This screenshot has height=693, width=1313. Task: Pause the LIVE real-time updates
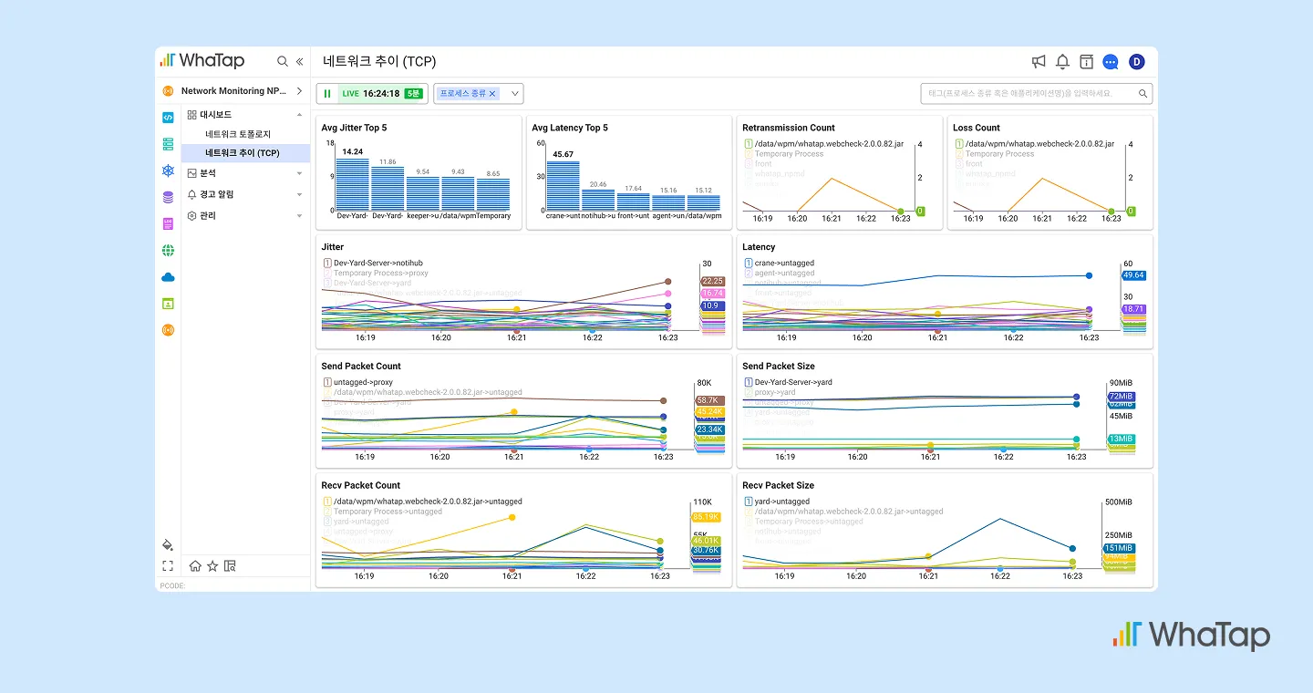pyautogui.click(x=327, y=93)
